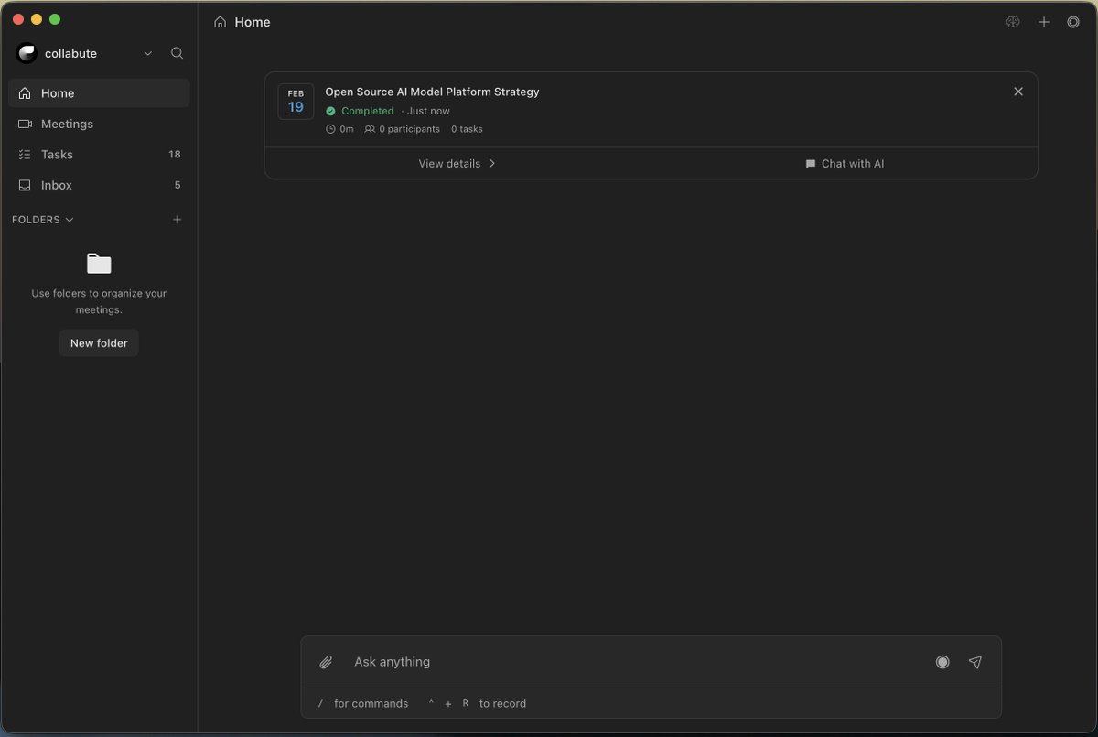Click the 0 participants indicator

pyautogui.click(x=402, y=129)
